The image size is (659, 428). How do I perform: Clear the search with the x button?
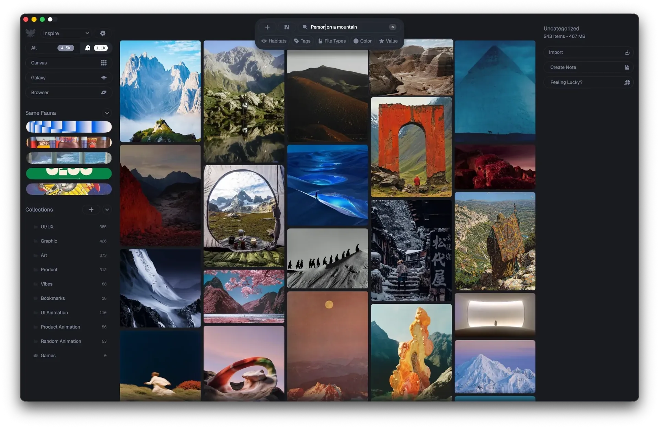pyautogui.click(x=393, y=27)
